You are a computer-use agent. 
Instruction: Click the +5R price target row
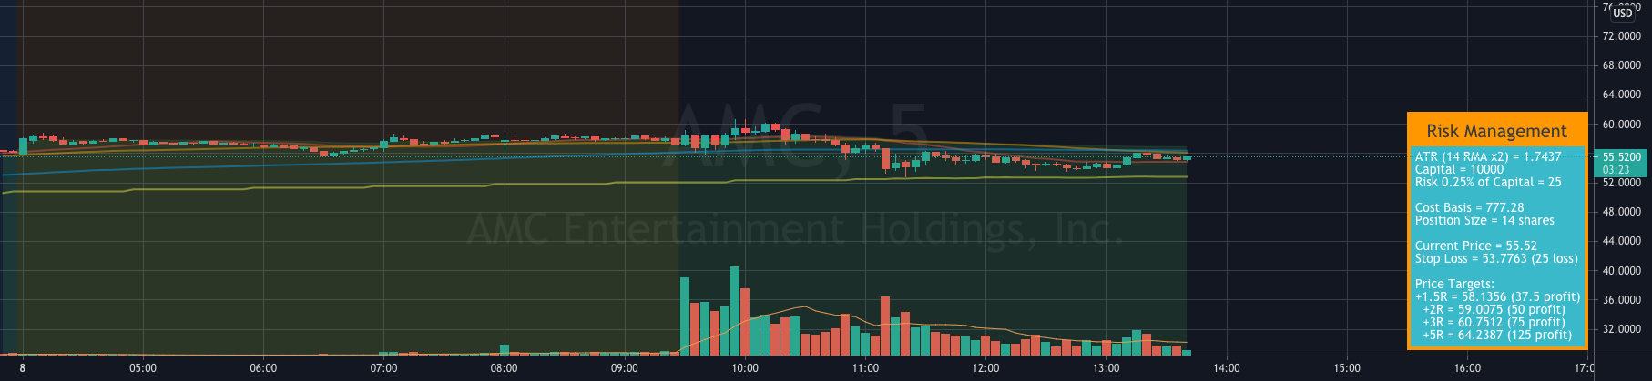point(1496,335)
